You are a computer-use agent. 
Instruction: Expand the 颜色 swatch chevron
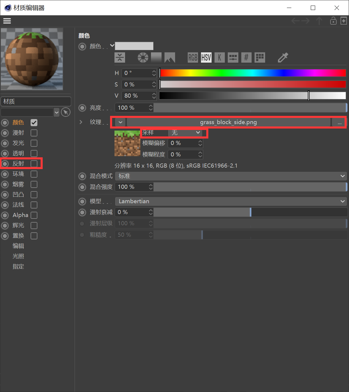[x=112, y=46]
